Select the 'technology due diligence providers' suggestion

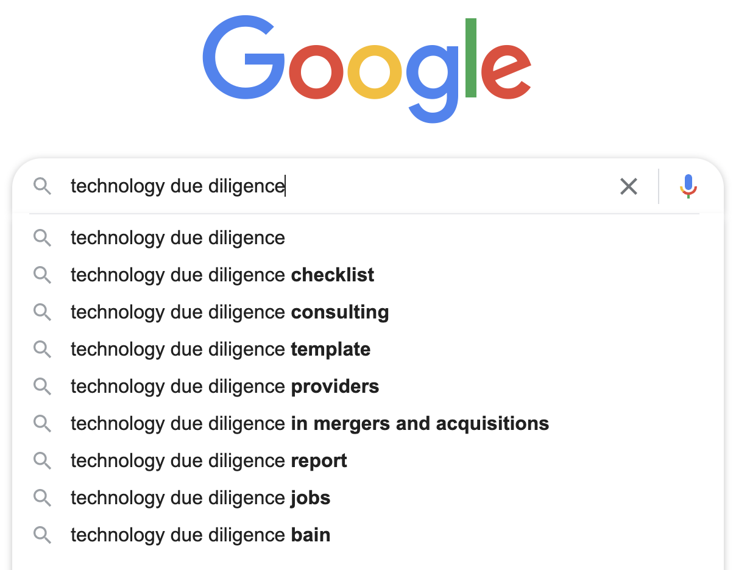225,386
